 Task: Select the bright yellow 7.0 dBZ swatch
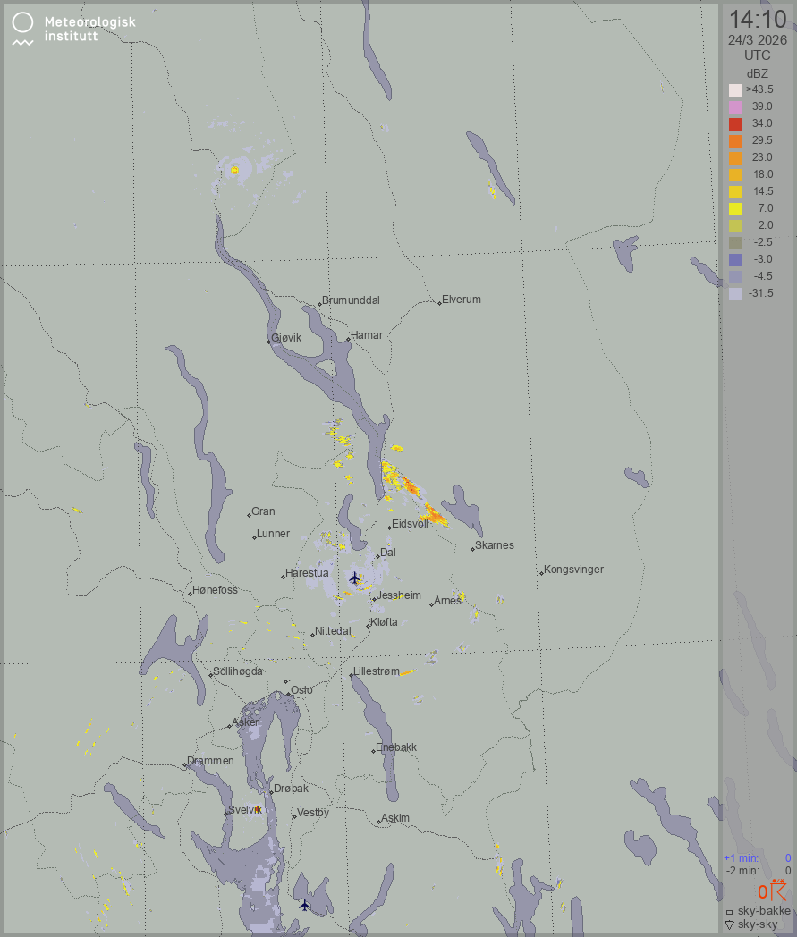click(735, 208)
